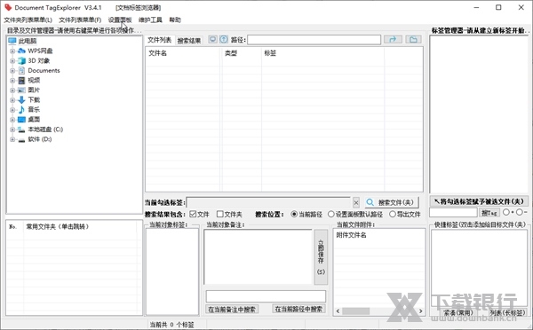Click the 类型 column header
The height and width of the screenshot is (330, 533).
tap(241, 53)
